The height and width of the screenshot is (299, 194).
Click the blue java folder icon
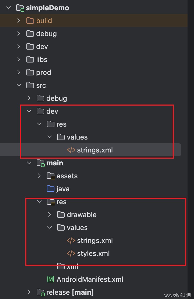tap(51, 189)
